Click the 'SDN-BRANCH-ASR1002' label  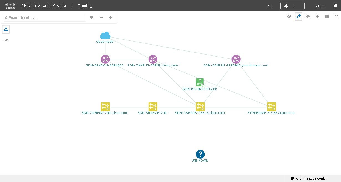(x=105, y=65)
